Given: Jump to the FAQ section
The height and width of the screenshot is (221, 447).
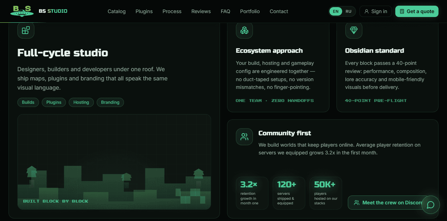Looking at the screenshot, I should pos(225,11).
